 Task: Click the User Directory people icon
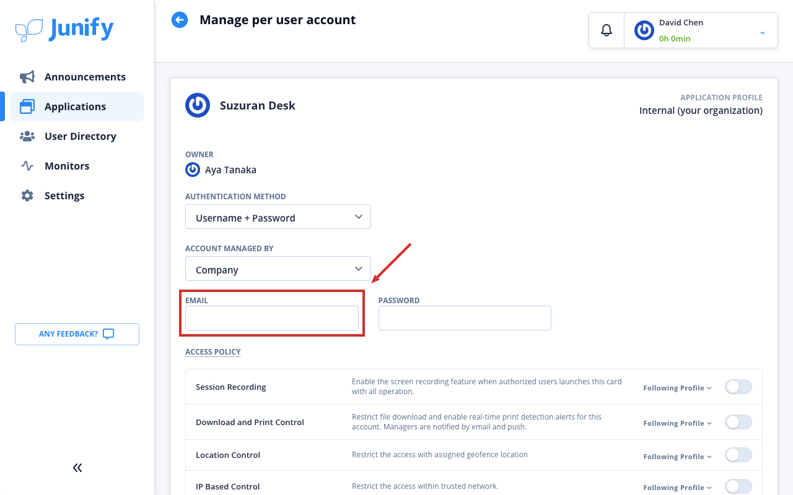pyautogui.click(x=27, y=136)
